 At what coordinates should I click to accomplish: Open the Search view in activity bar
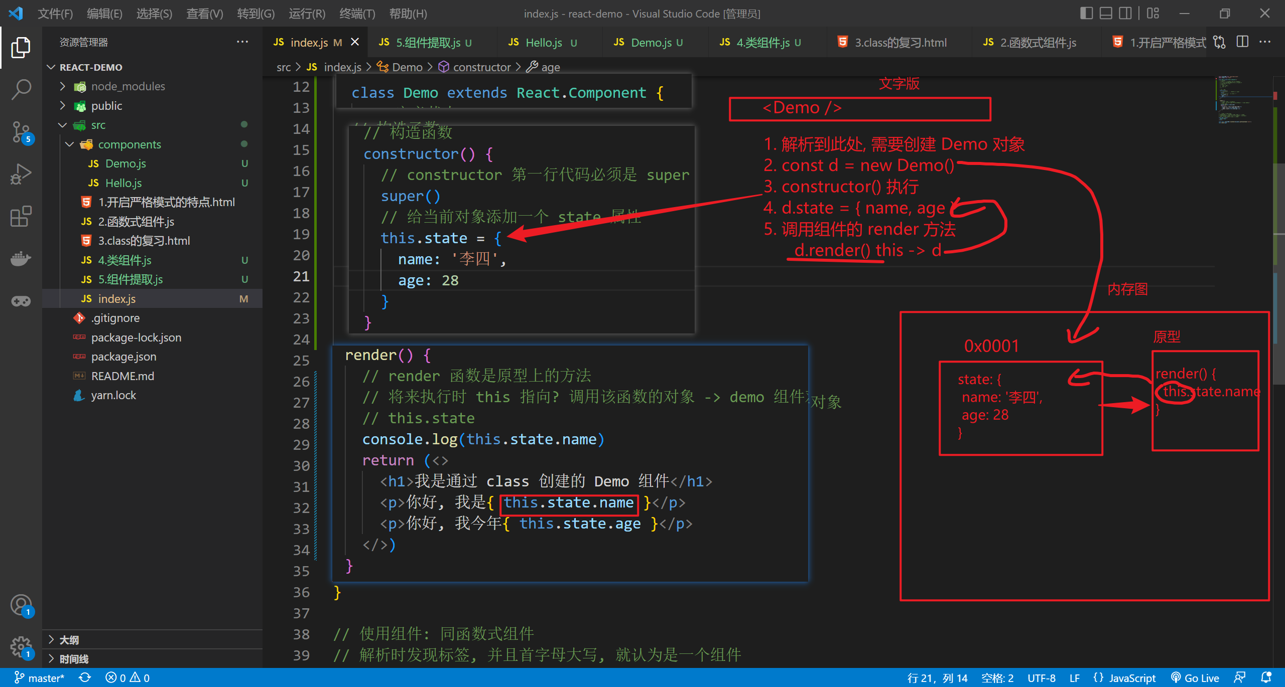pos(21,90)
